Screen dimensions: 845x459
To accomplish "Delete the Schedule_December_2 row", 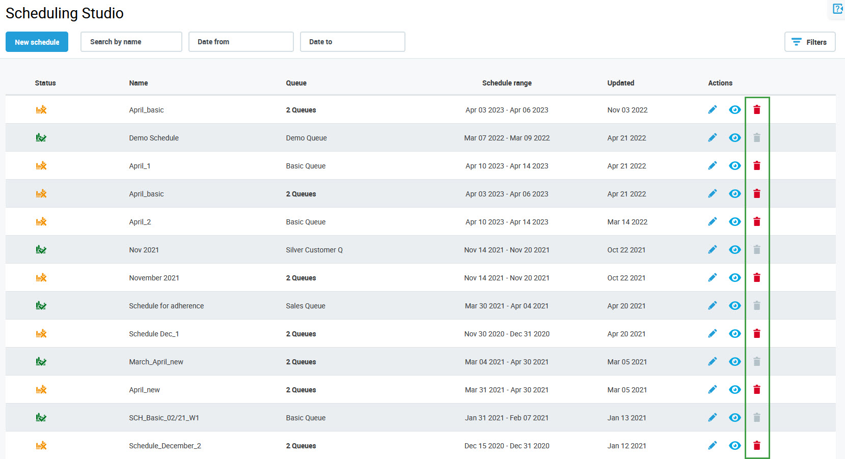I will click(x=756, y=445).
